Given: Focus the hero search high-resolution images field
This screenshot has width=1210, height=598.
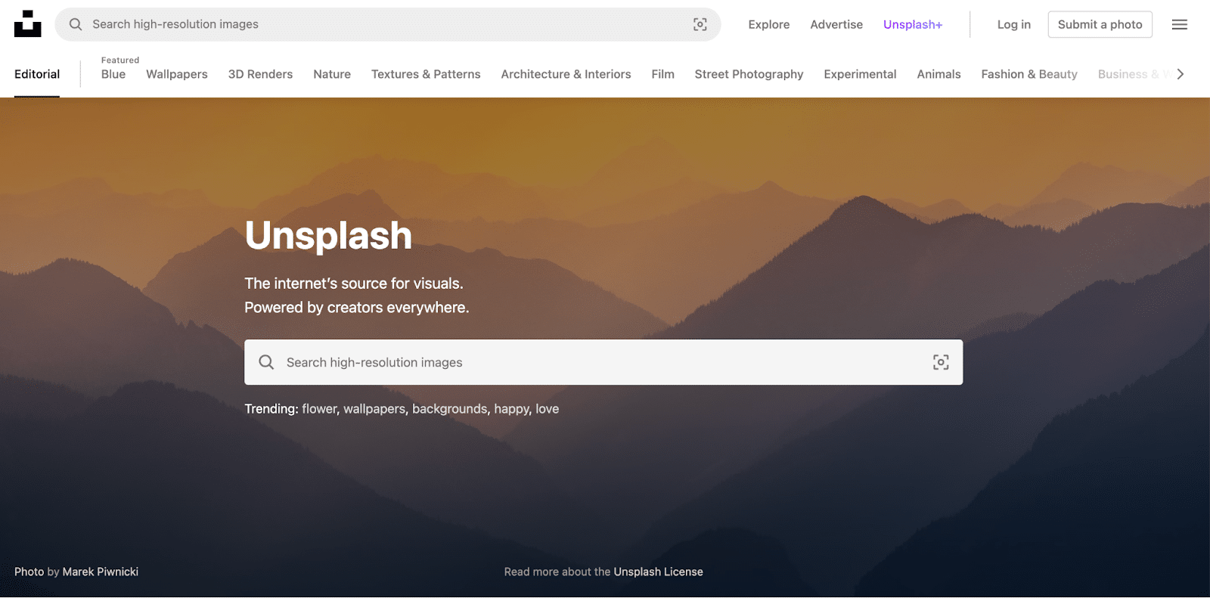Looking at the screenshot, I should pos(603,362).
